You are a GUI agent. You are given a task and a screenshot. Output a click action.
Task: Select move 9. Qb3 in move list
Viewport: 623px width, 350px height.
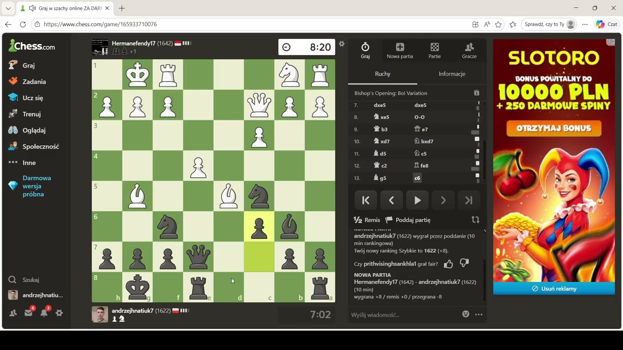(x=381, y=129)
